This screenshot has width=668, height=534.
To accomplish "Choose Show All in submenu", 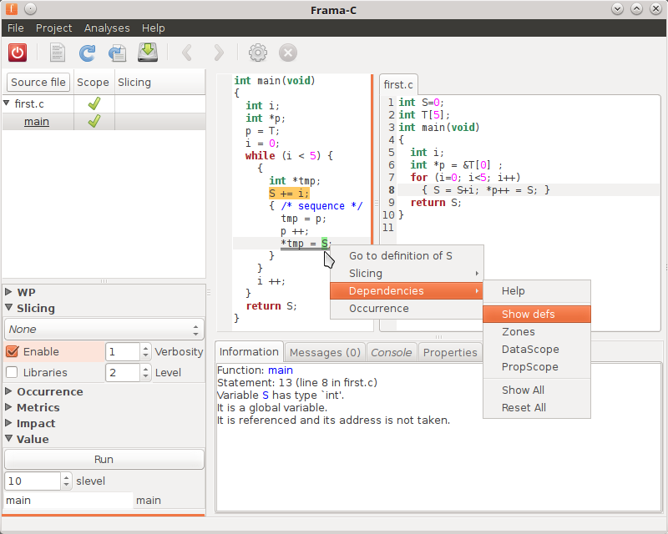I will click(537, 390).
